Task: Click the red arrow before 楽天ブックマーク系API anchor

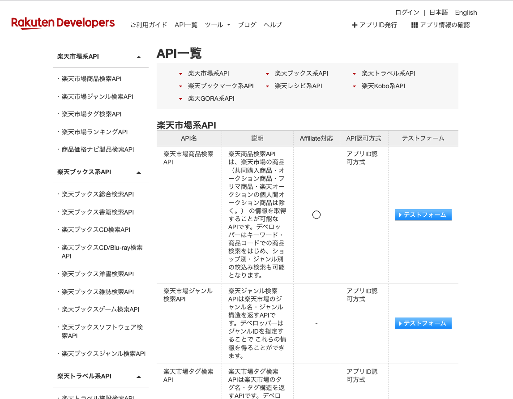Action: [x=180, y=86]
